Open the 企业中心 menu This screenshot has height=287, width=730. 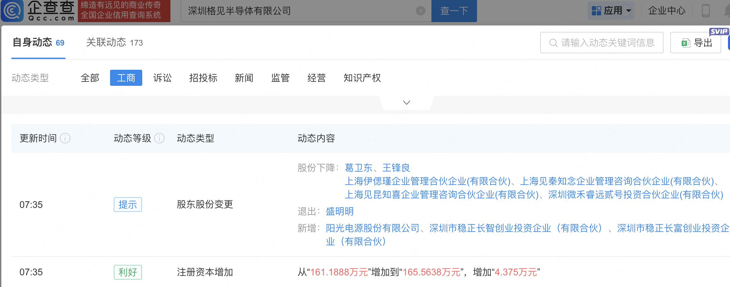point(667,11)
